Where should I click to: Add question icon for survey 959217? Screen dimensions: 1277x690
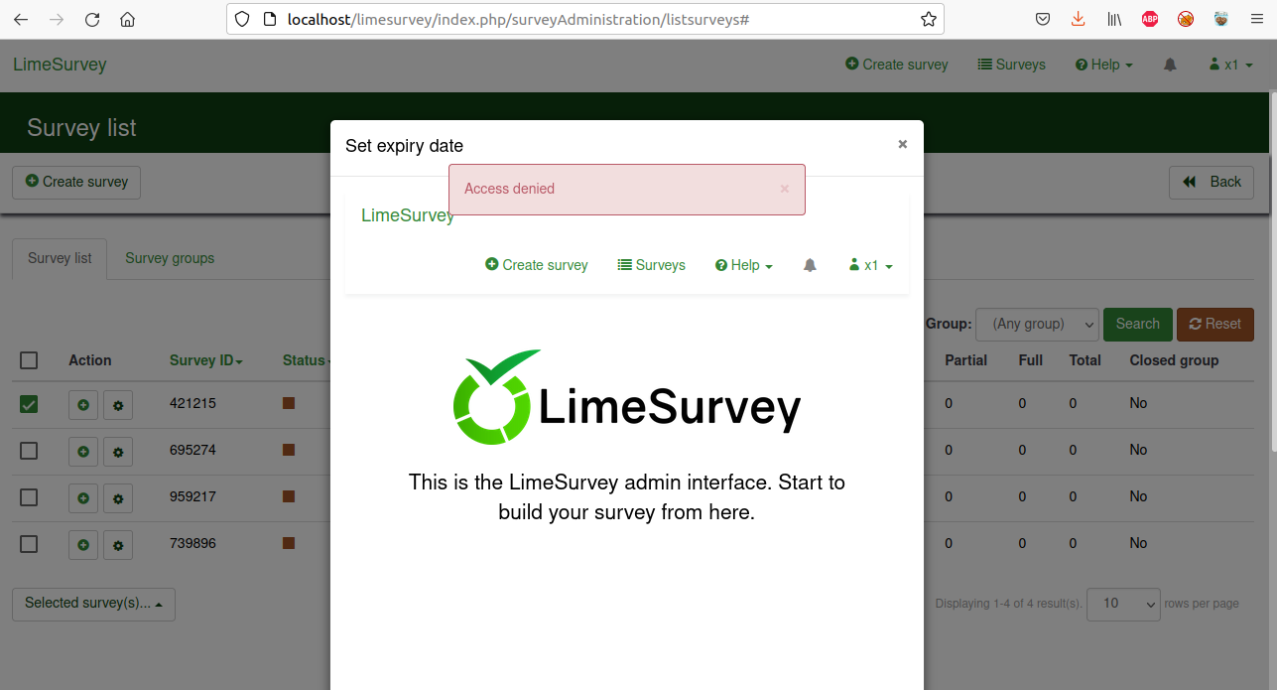(x=83, y=497)
